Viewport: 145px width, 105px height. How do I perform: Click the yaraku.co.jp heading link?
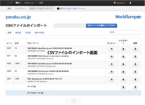tap(18, 17)
